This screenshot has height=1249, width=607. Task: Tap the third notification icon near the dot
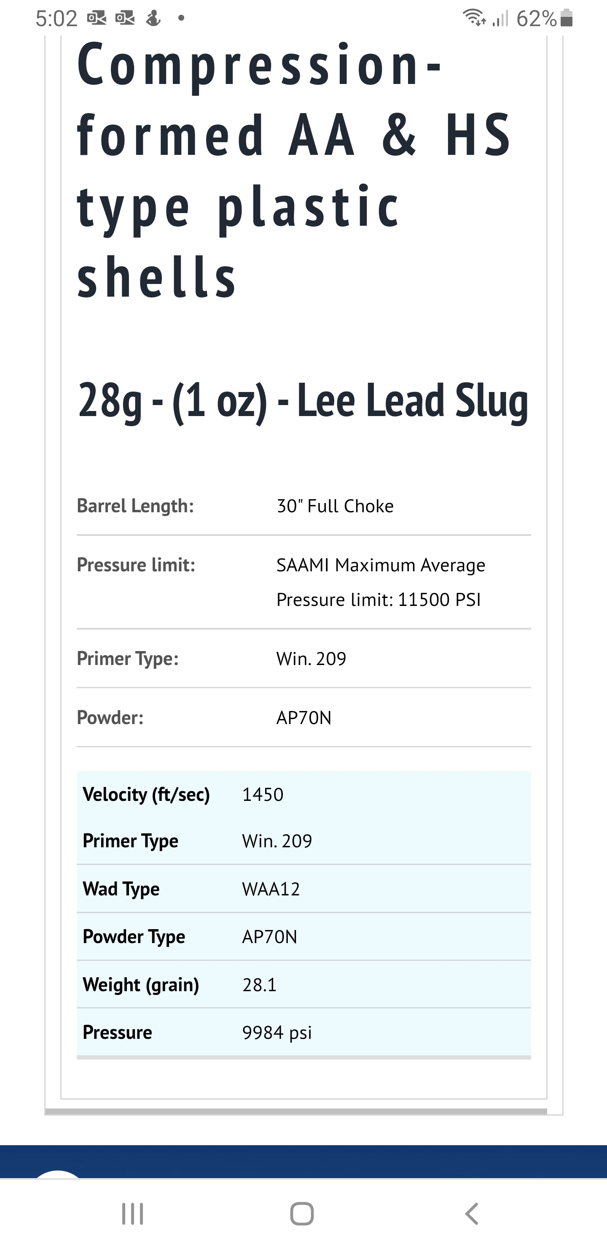[153, 19]
